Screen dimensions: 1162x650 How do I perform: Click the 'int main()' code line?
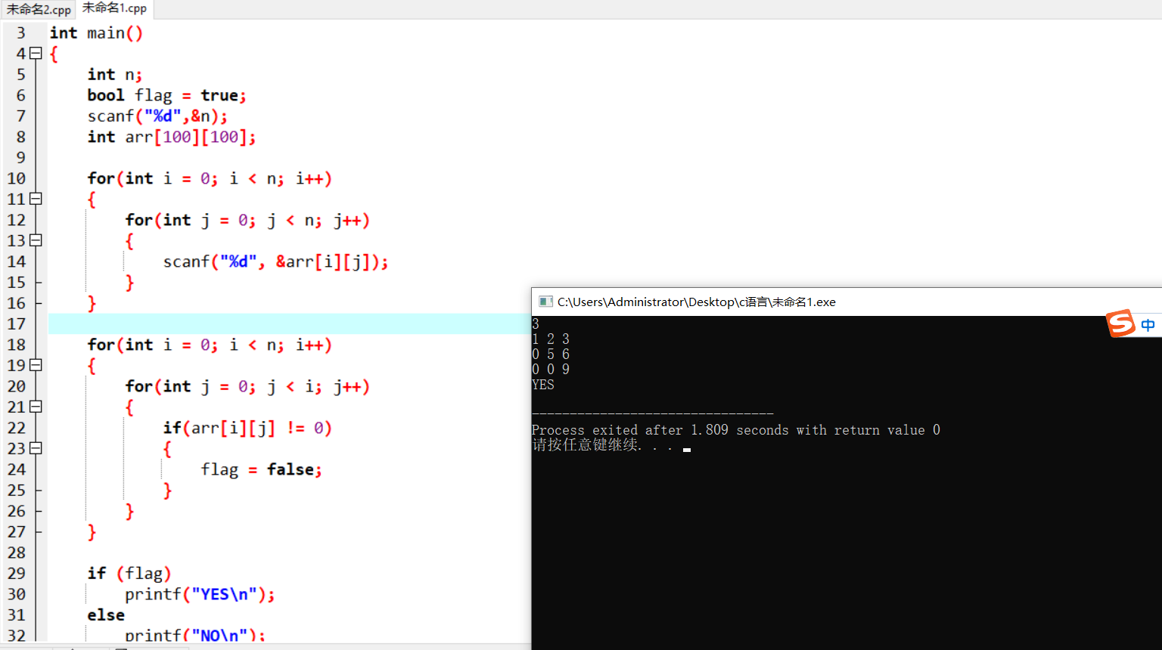pyautogui.click(x=96, y=33)
